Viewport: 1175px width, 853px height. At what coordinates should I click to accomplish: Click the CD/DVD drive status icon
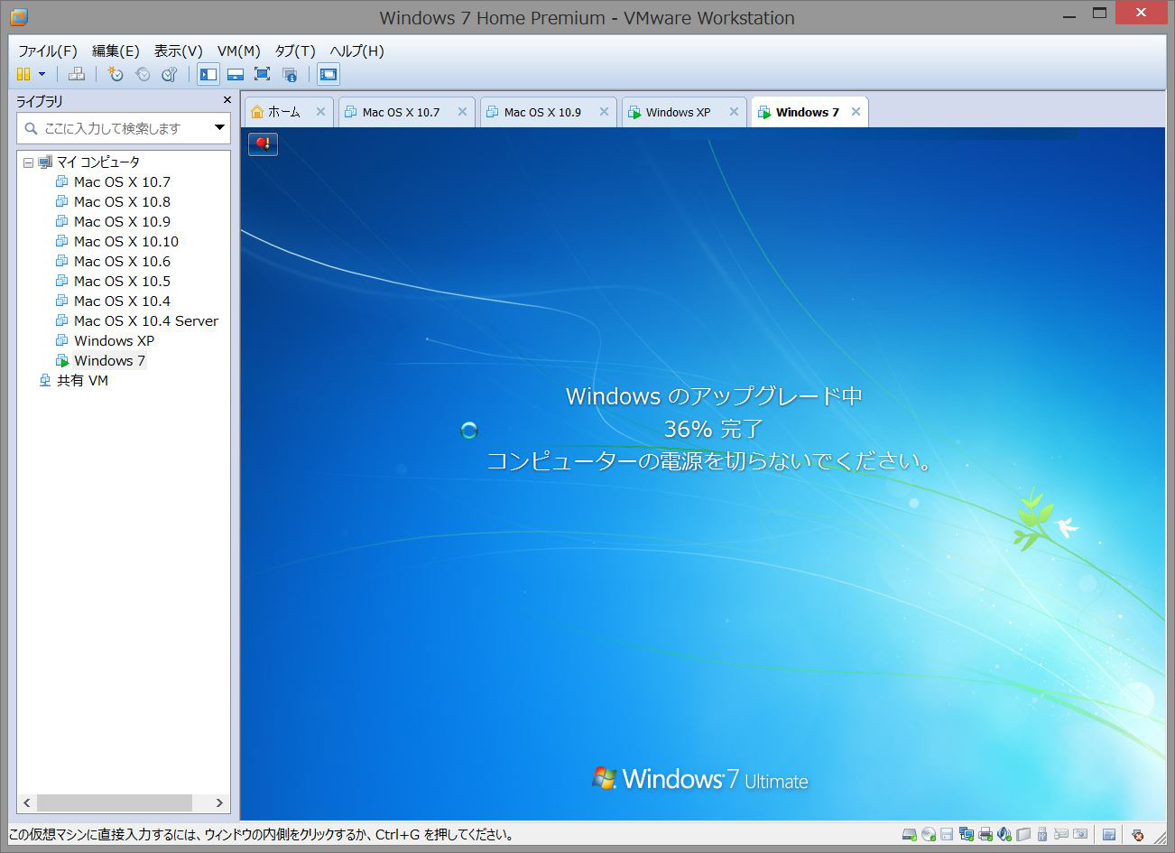pyautogui.click(x=929, y=835)
